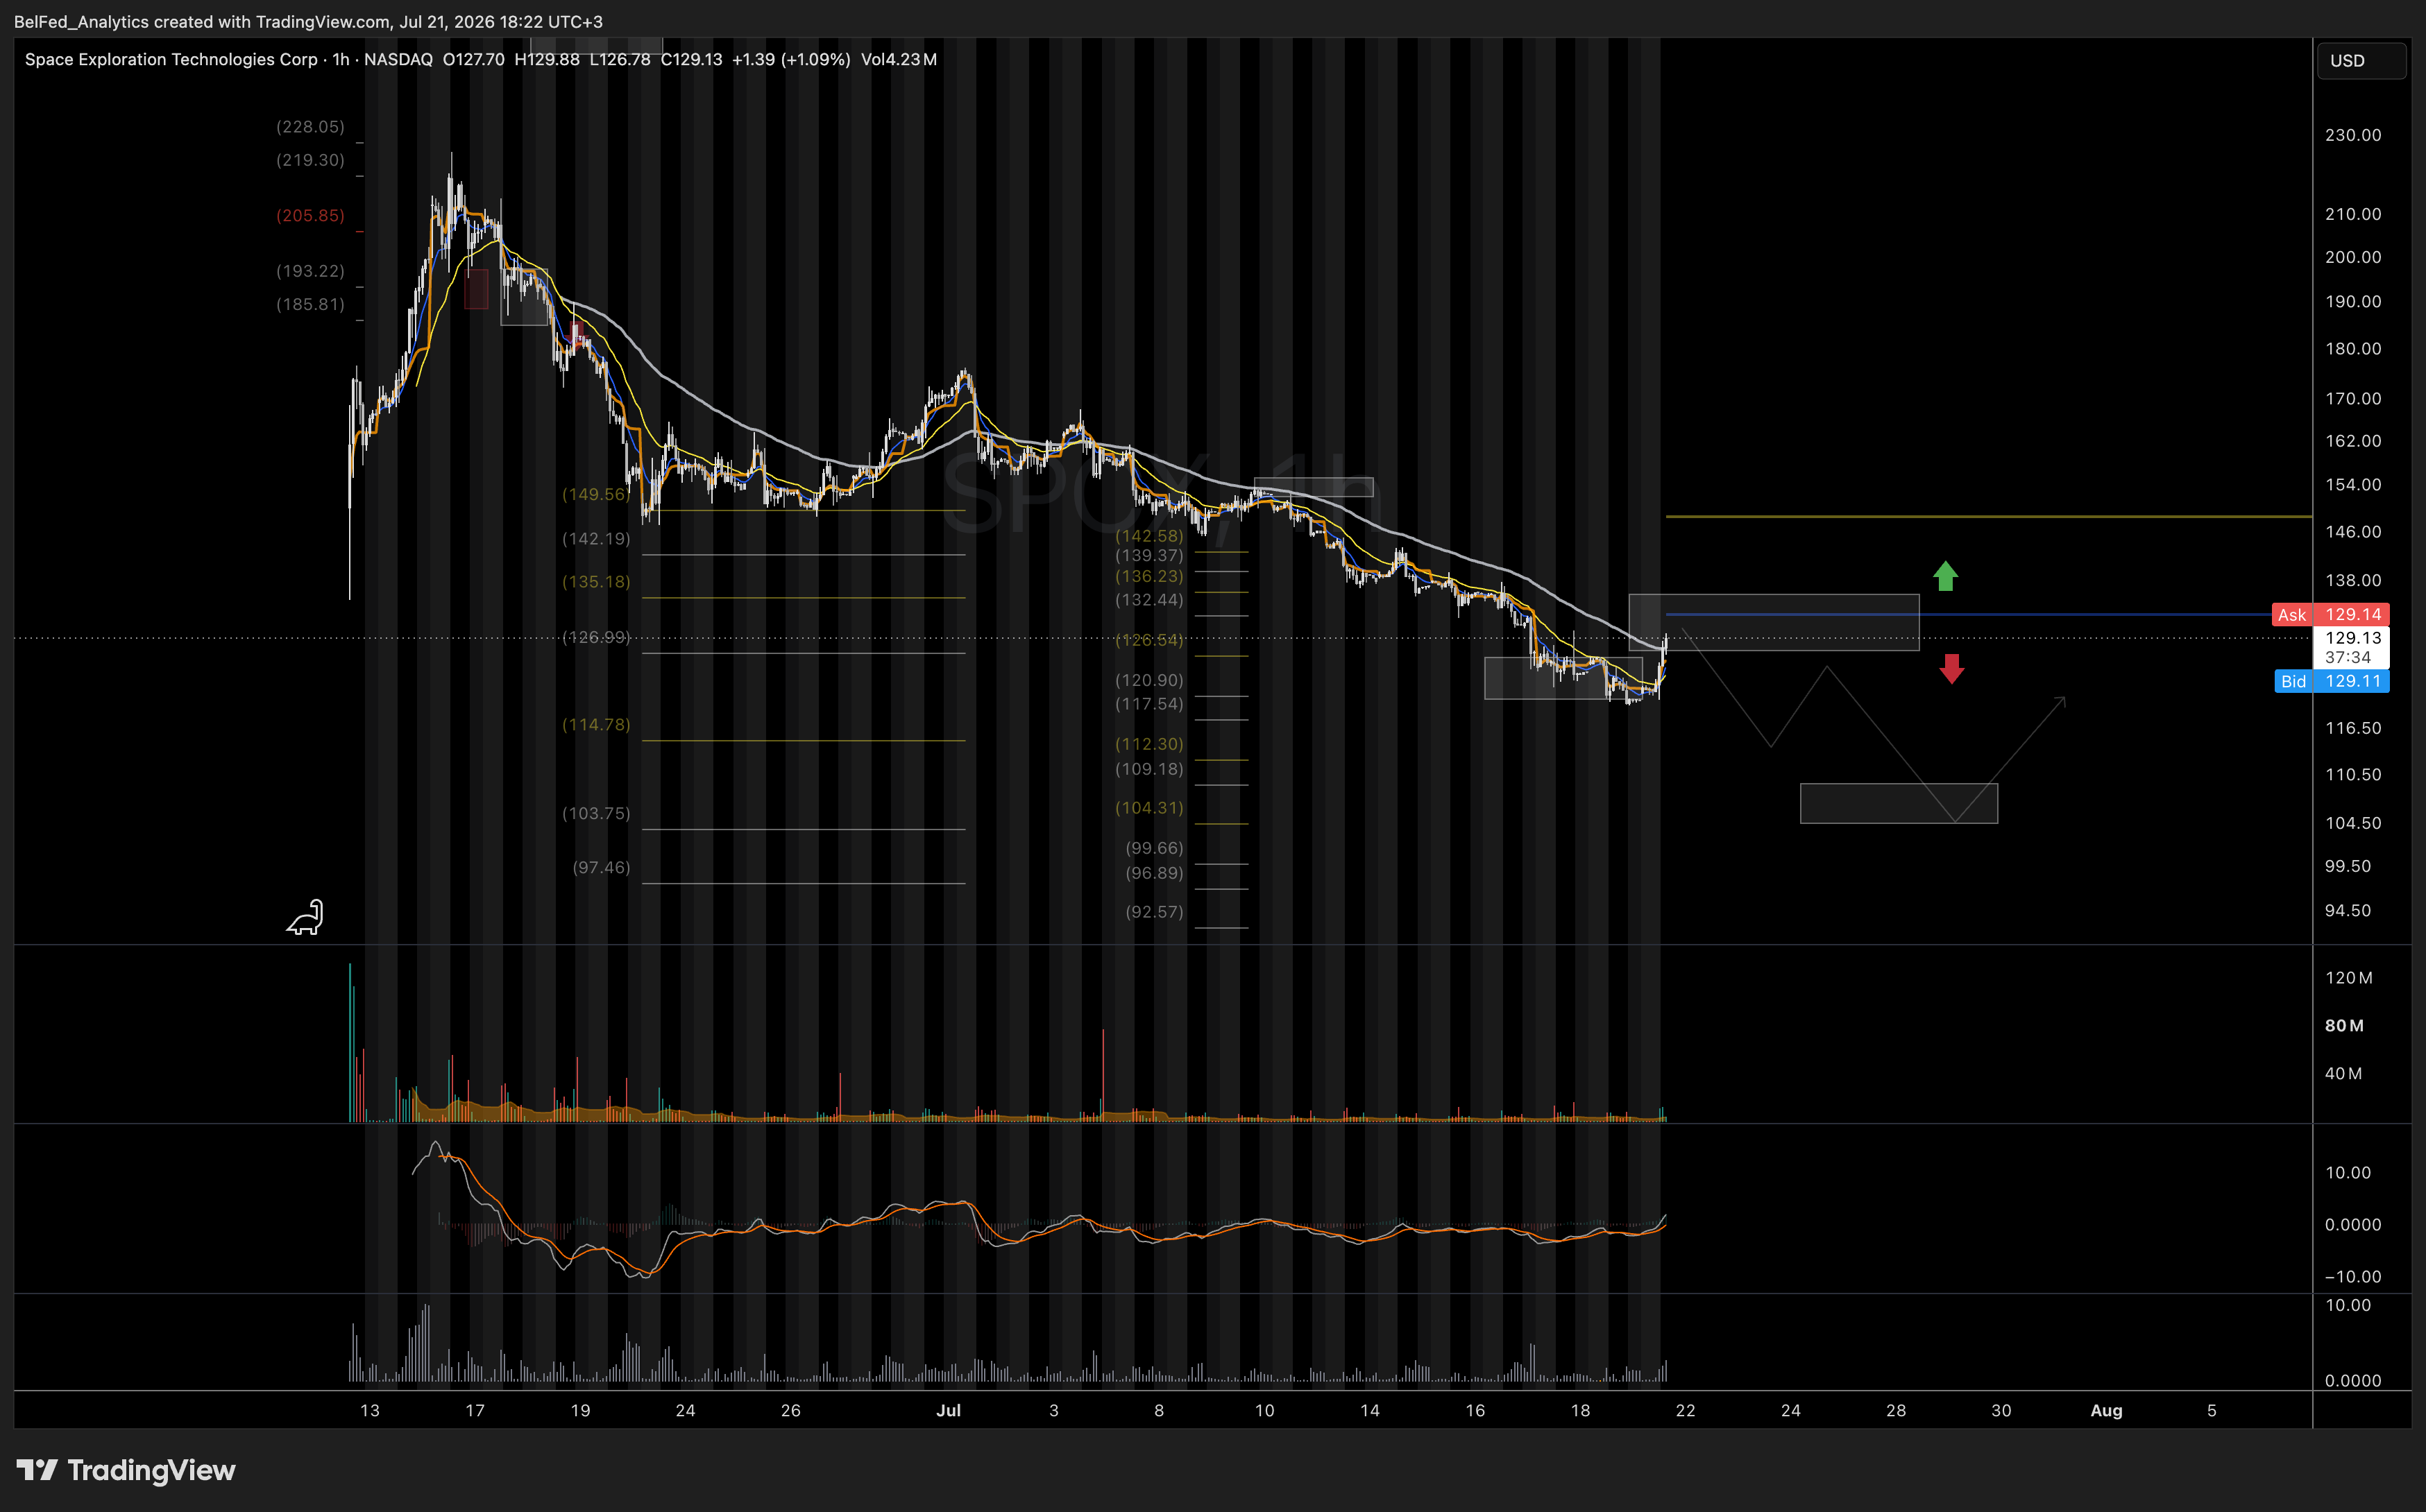This screenshot has height=1512, width=2426.
Task: Click the Vol 4.23M legend value
Action: point(899,60)
